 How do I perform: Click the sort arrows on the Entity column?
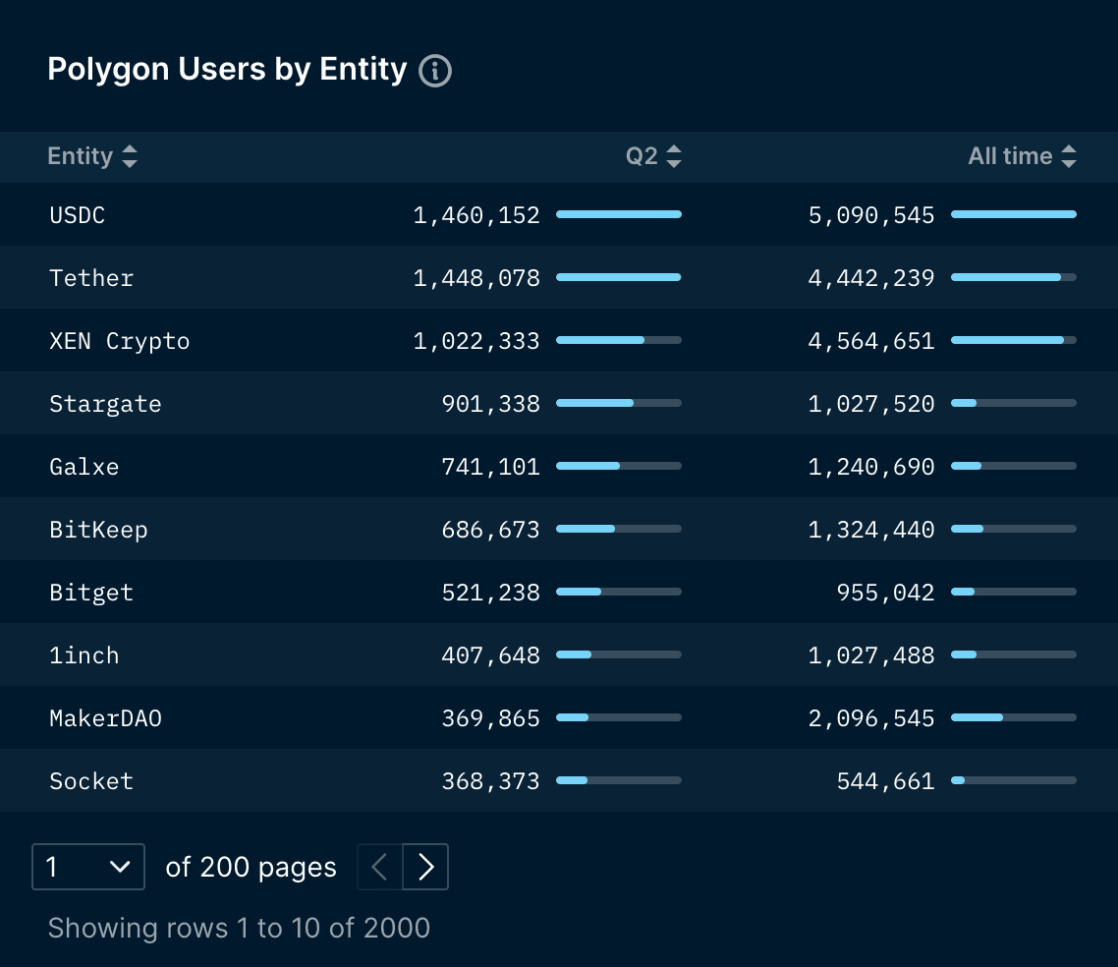pos(131,155)
